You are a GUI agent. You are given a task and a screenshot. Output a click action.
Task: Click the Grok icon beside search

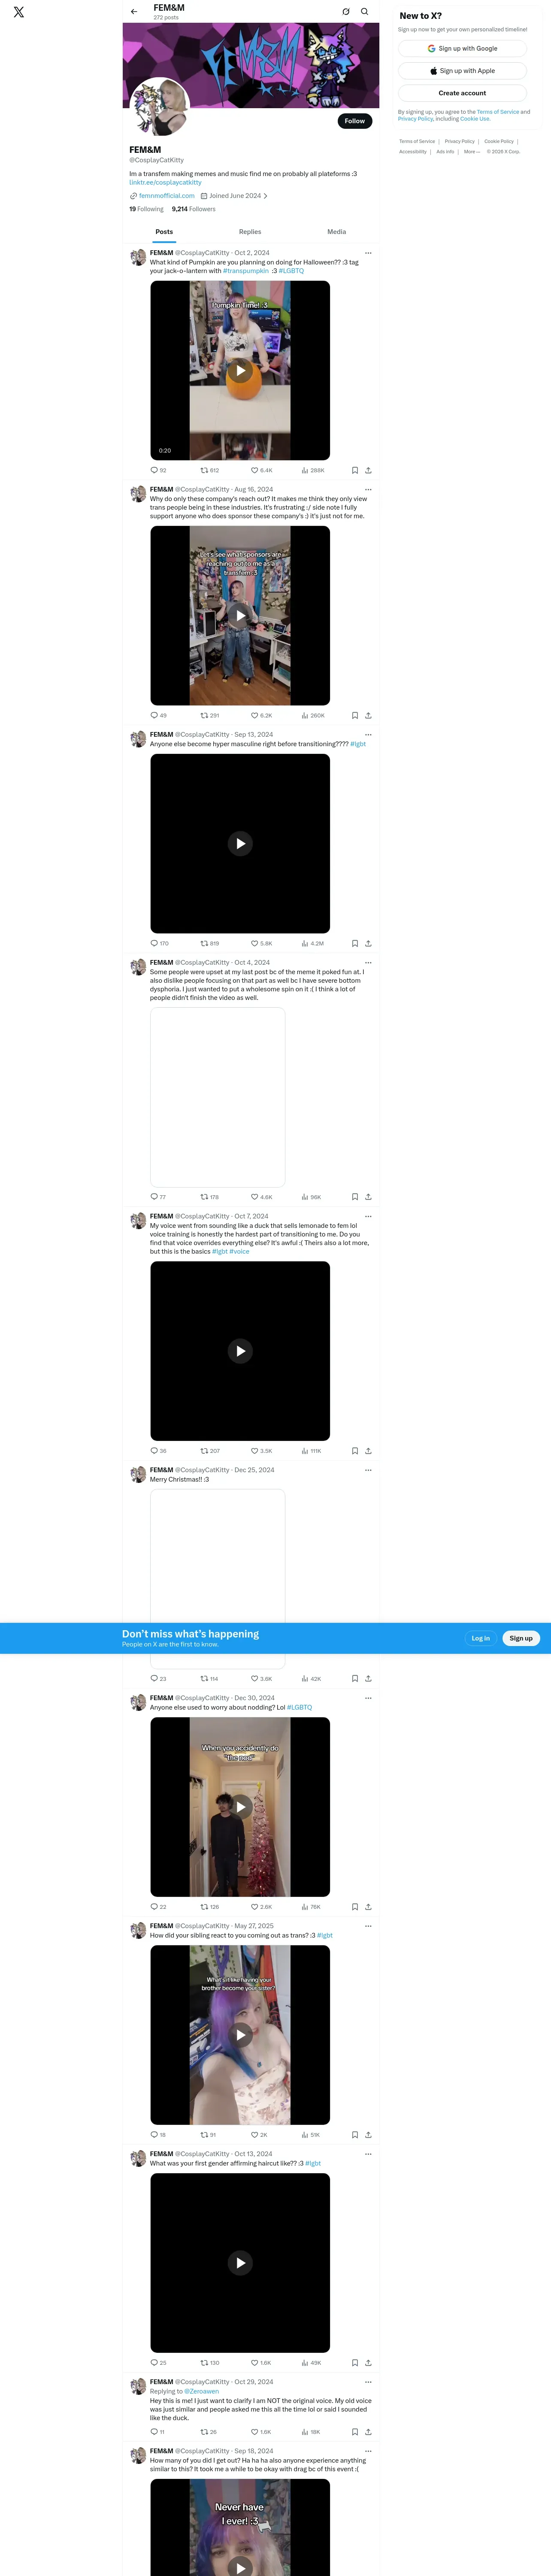coord(346,12)
